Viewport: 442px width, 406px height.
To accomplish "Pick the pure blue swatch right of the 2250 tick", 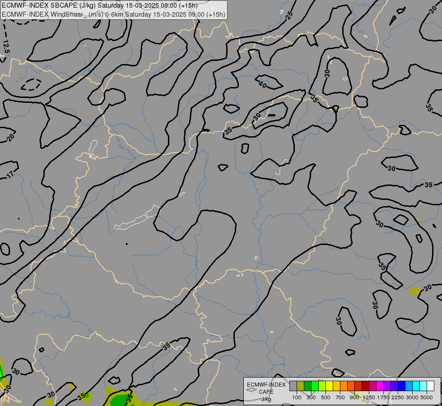I will (402, 386).
